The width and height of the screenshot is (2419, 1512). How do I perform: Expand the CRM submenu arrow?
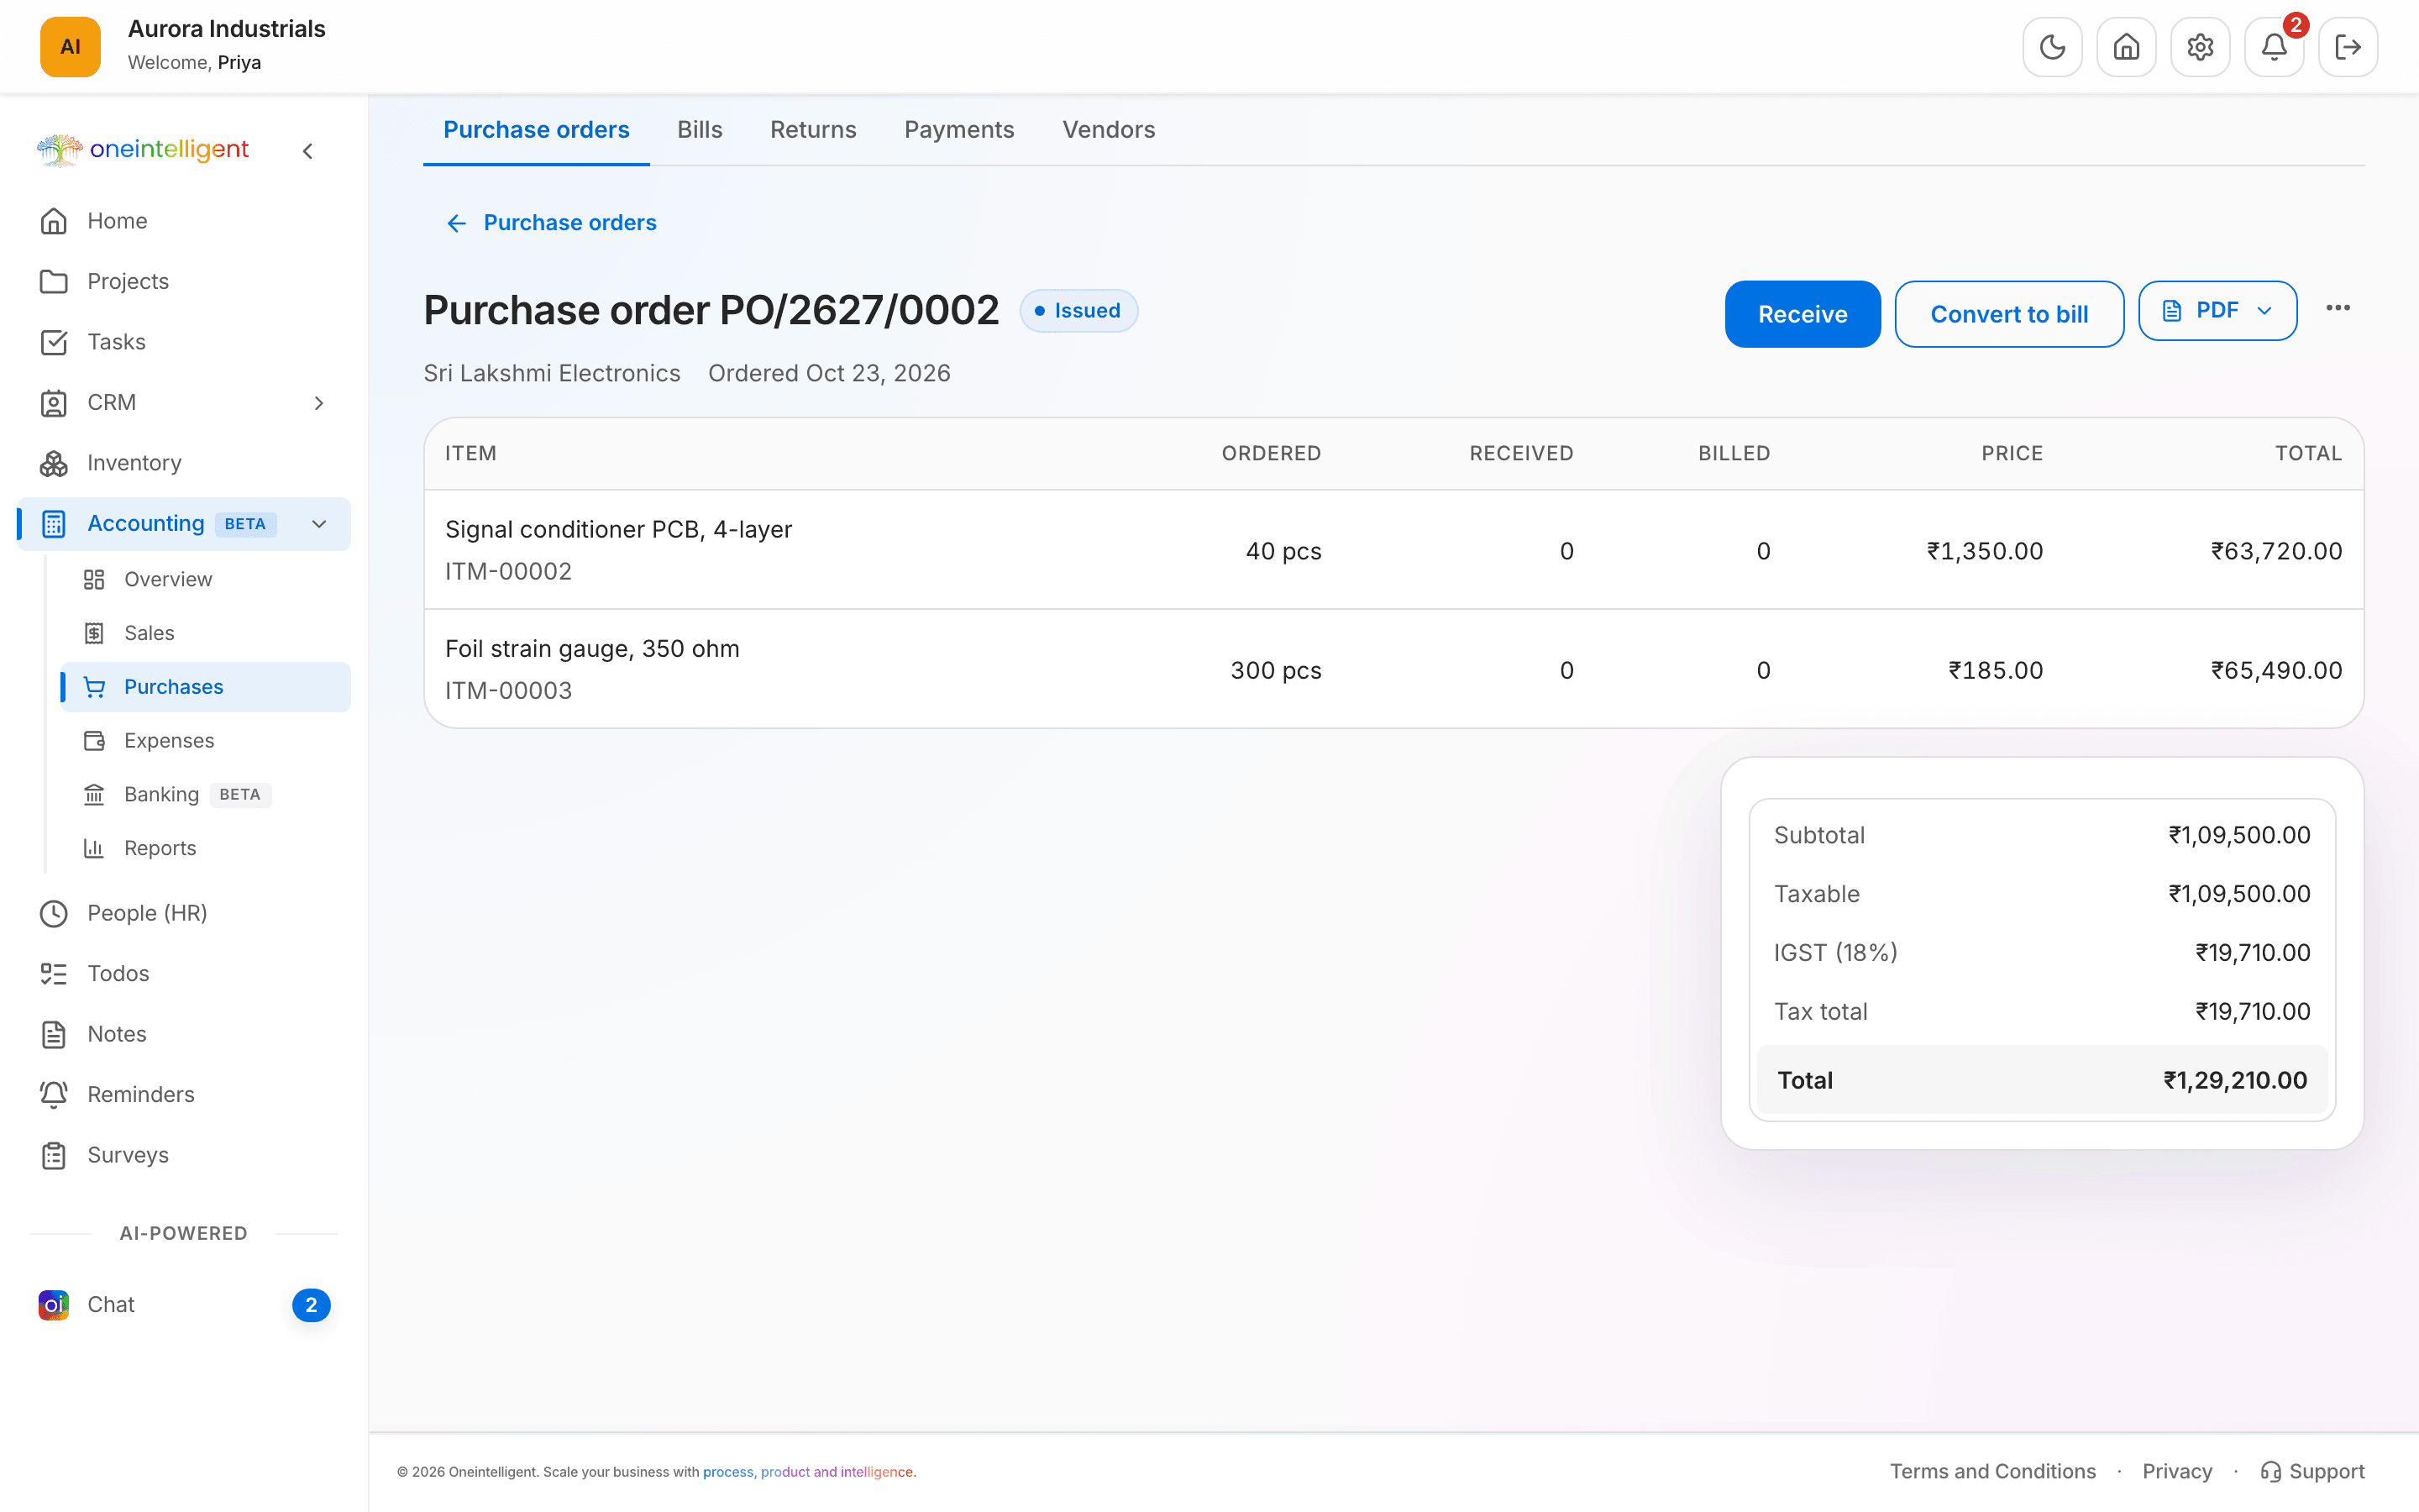click(x=319, y=403)
